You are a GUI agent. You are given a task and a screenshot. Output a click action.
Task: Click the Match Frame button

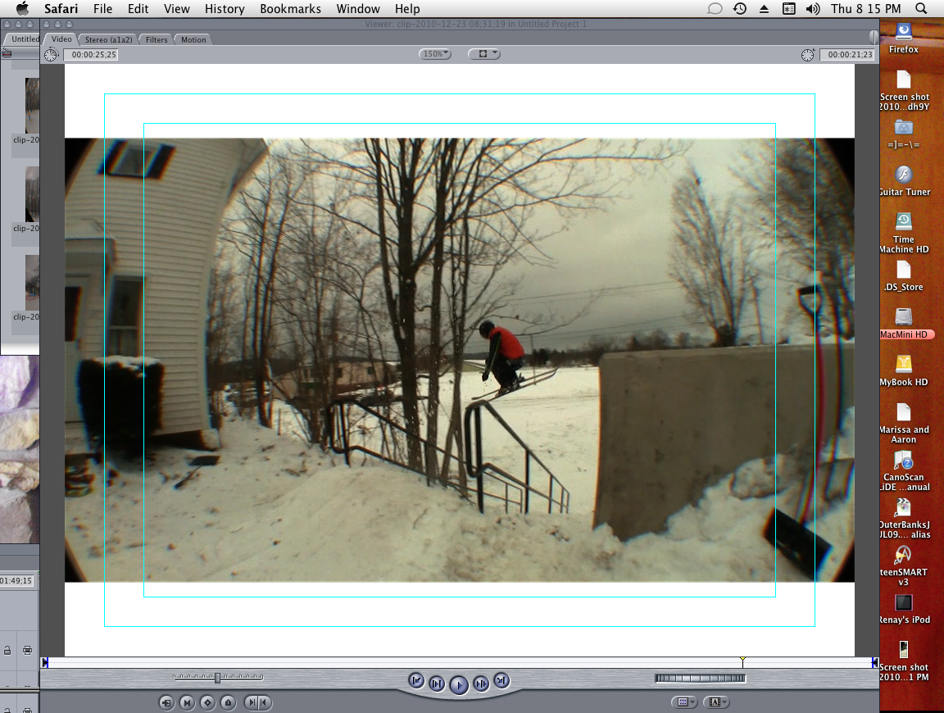[166, 702]
